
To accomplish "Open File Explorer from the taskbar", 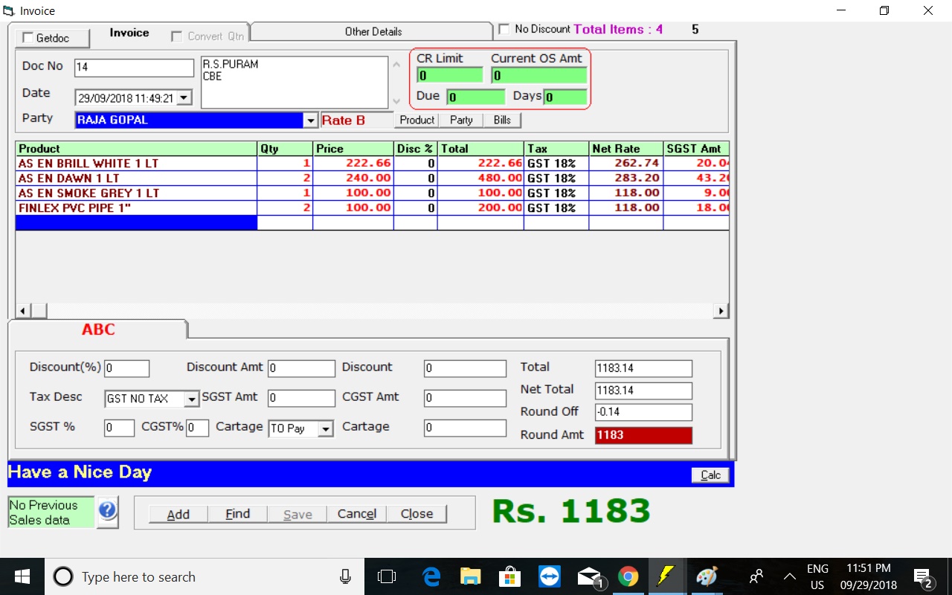I will click(x=470, y=576).
